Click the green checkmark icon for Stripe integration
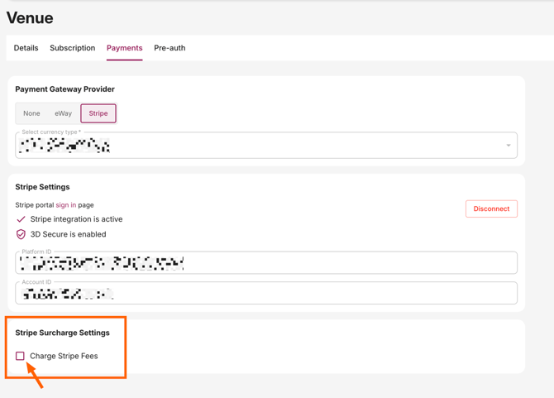Image resolution: width=554 pixels, height=398 pixels. (21, 219)
